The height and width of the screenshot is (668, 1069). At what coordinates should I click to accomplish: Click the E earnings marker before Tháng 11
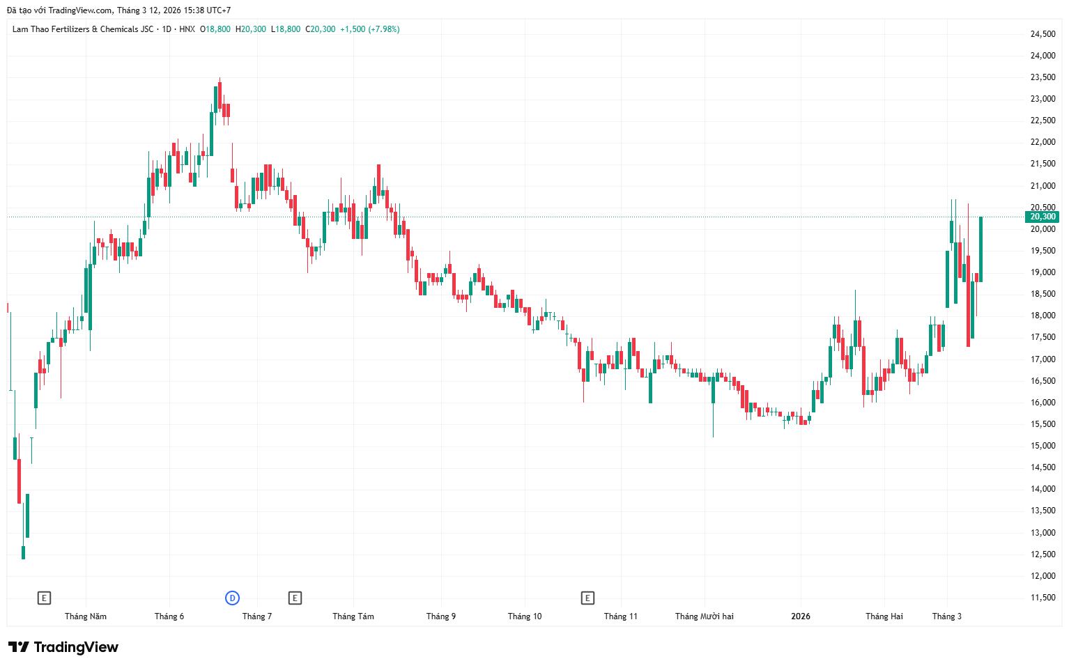(x=587, y=598)
